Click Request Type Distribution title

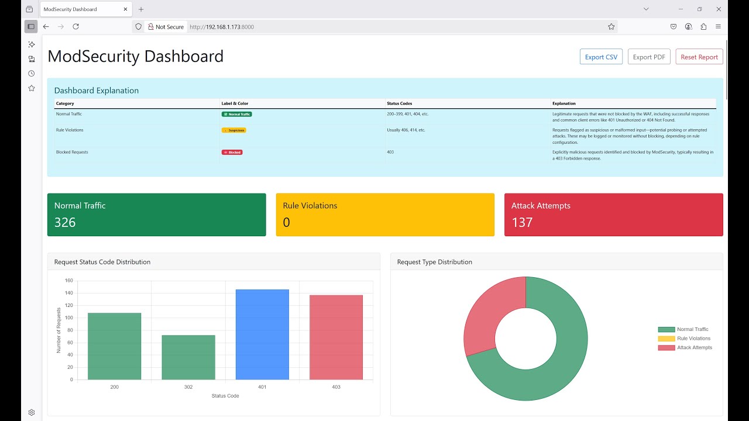[x=435, y=262]
